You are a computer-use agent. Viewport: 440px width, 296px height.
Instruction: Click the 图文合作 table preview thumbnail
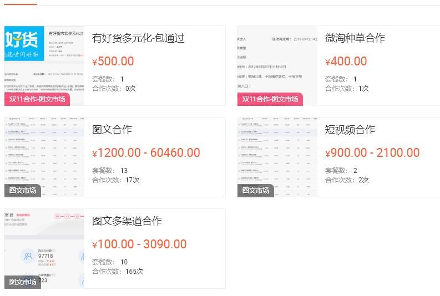(44, 157)
